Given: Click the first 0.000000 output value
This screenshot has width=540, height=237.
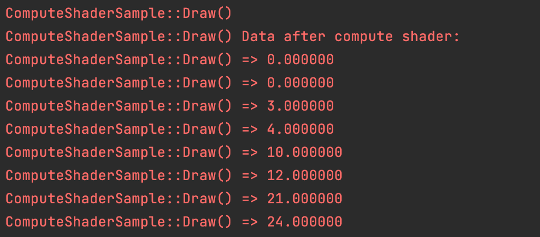Looking at the screenshot, I should [x=300, y=60].
